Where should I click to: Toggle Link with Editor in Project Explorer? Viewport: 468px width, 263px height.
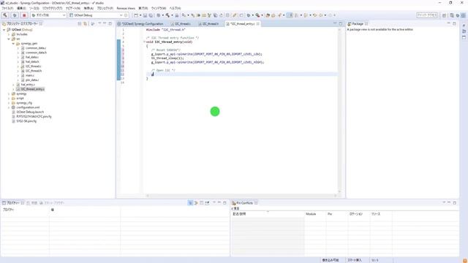point(85,23)
